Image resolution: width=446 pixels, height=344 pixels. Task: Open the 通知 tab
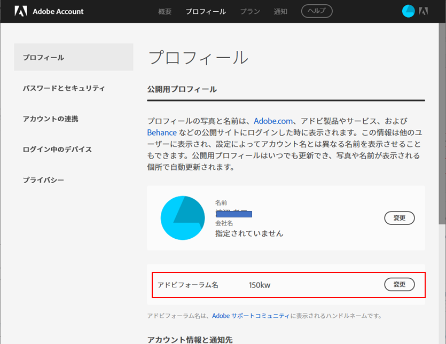280,11
